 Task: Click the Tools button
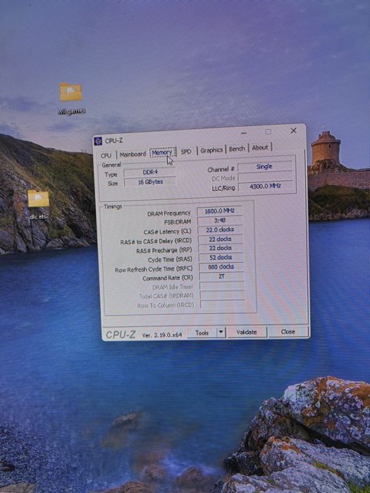[x=202, y=333]
